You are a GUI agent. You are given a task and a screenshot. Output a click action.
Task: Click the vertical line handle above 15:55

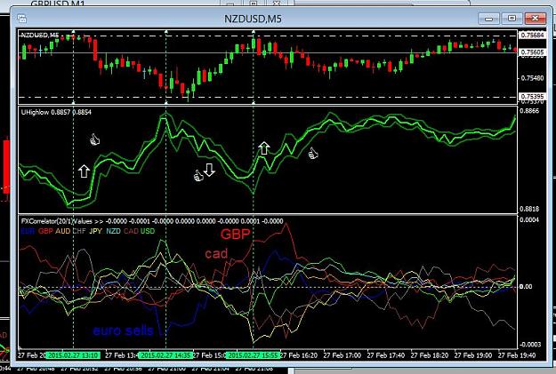pyautogui.click(x=254, y=32)
